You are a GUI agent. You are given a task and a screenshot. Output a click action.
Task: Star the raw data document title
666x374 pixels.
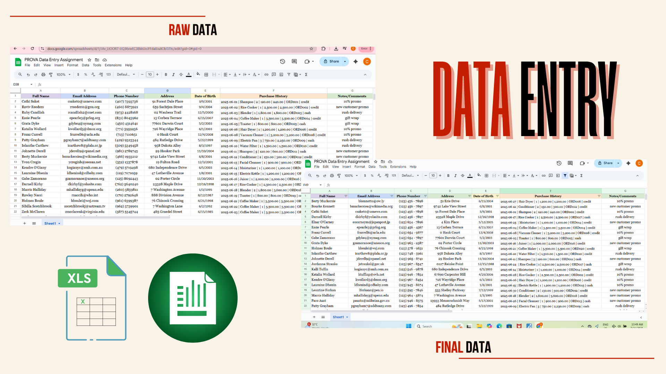tap(89, 60)
